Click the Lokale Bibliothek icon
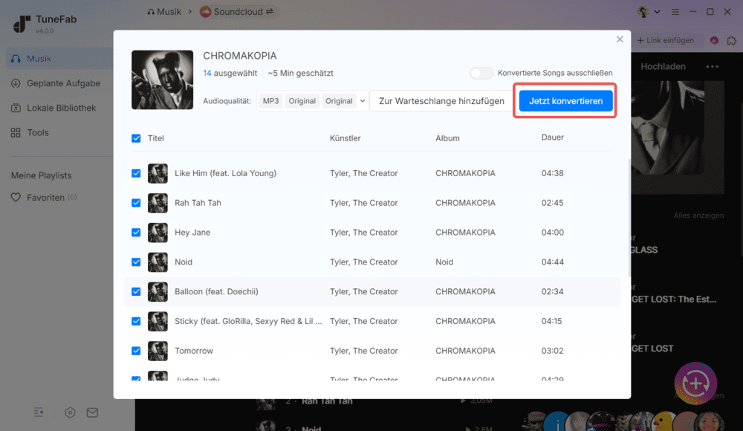 [x=16, y=108]
